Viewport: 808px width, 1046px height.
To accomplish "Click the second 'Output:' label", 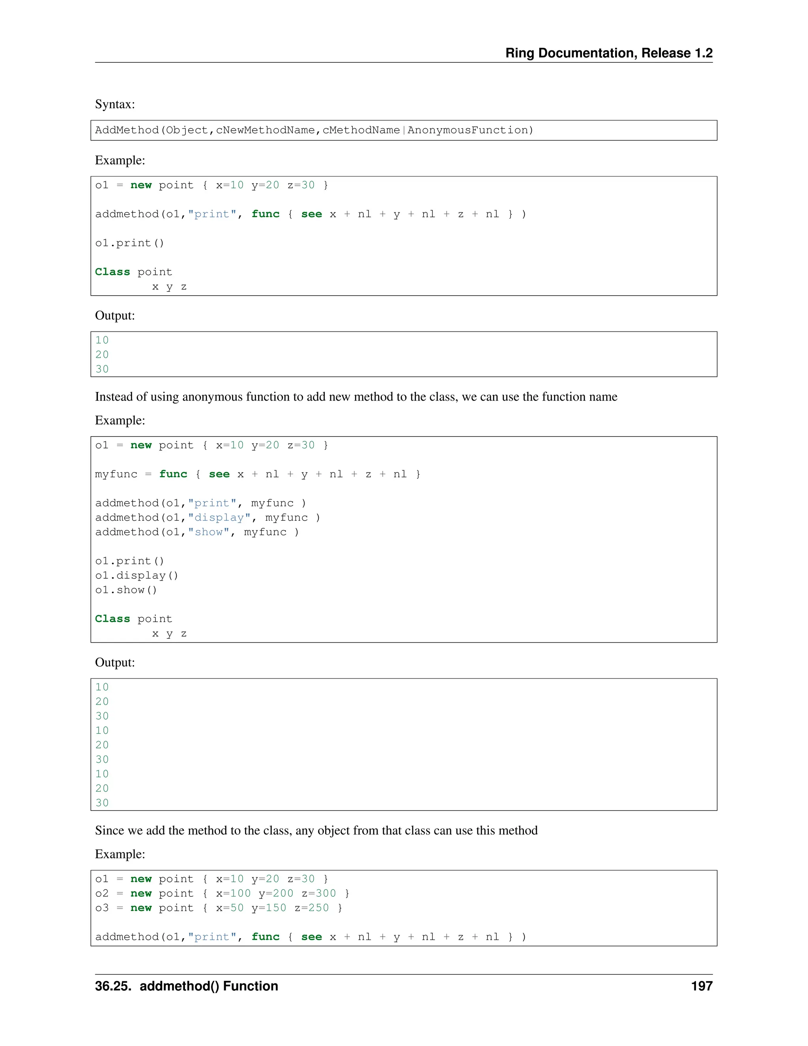I will (x=115, y=662).
